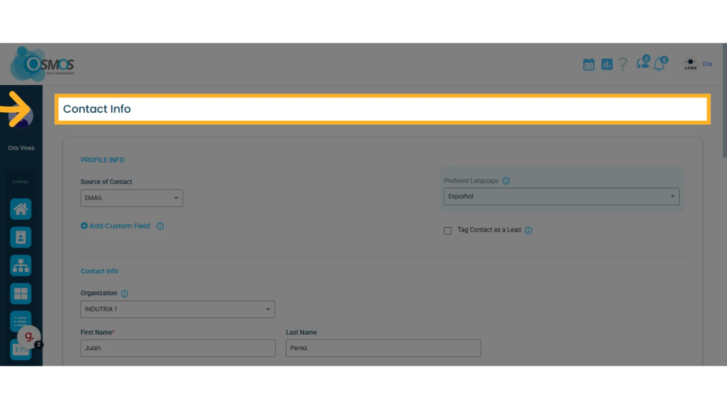Image resolution: width=727 pixels, height=409 pixels.
Task: Click the red g. chat widget
Action: [x=29, y=337]
